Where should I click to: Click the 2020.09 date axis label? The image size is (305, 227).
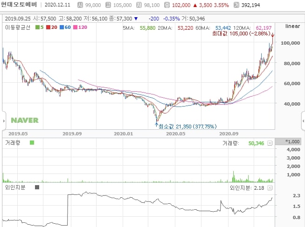point(229,134)
